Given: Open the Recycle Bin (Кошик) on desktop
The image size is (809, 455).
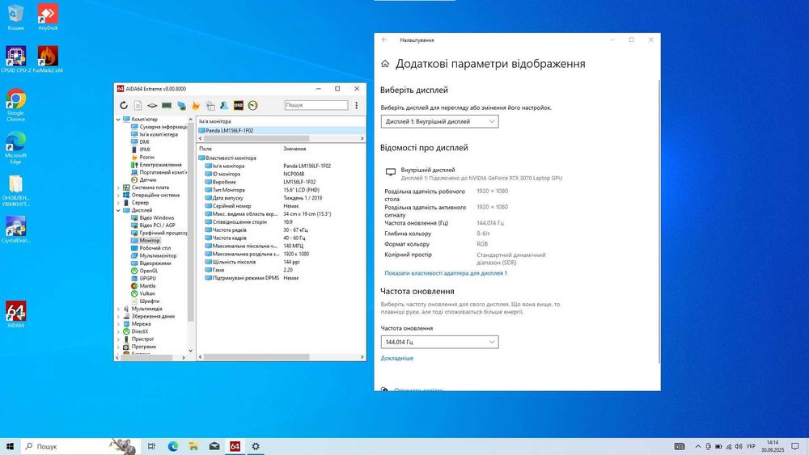Looking at the screenshot, I should click(x=16, y=17).
